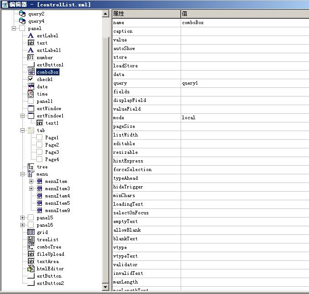The height and width of the screenshot is (294, 309).
Task: Select the emptyText property row
Action: click(211, 222)
